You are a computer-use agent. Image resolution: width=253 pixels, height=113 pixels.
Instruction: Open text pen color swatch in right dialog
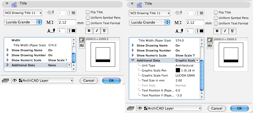click(x=200, y=31)
